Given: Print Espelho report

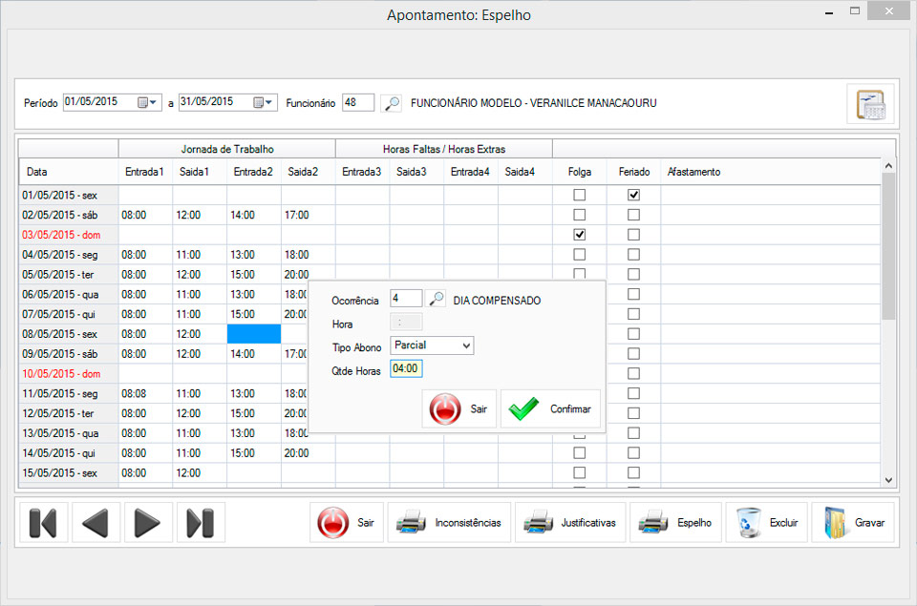Looking at the screenshot, I should pyautogui.click(x=675, y=522).
